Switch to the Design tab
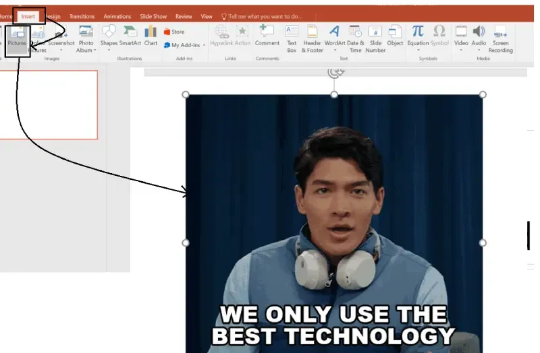 click(x=53, y=16)
